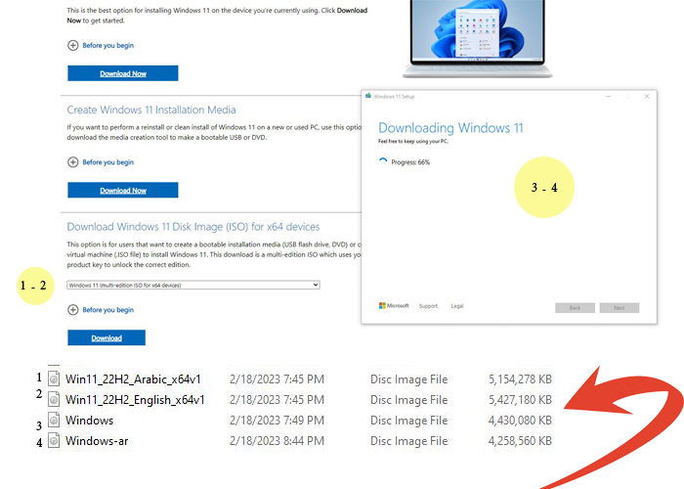This screenshot has height=489, width=684.
Task: Click Download Now under Installation Assistant
Action: (x=122, y=73)
